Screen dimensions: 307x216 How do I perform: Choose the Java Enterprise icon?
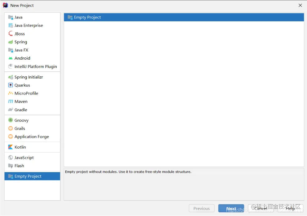click(x=11, y=25)
